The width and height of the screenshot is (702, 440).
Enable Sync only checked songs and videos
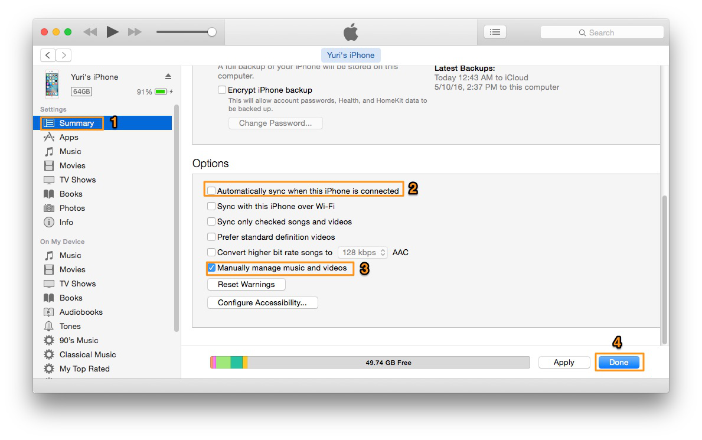[211, 222]
